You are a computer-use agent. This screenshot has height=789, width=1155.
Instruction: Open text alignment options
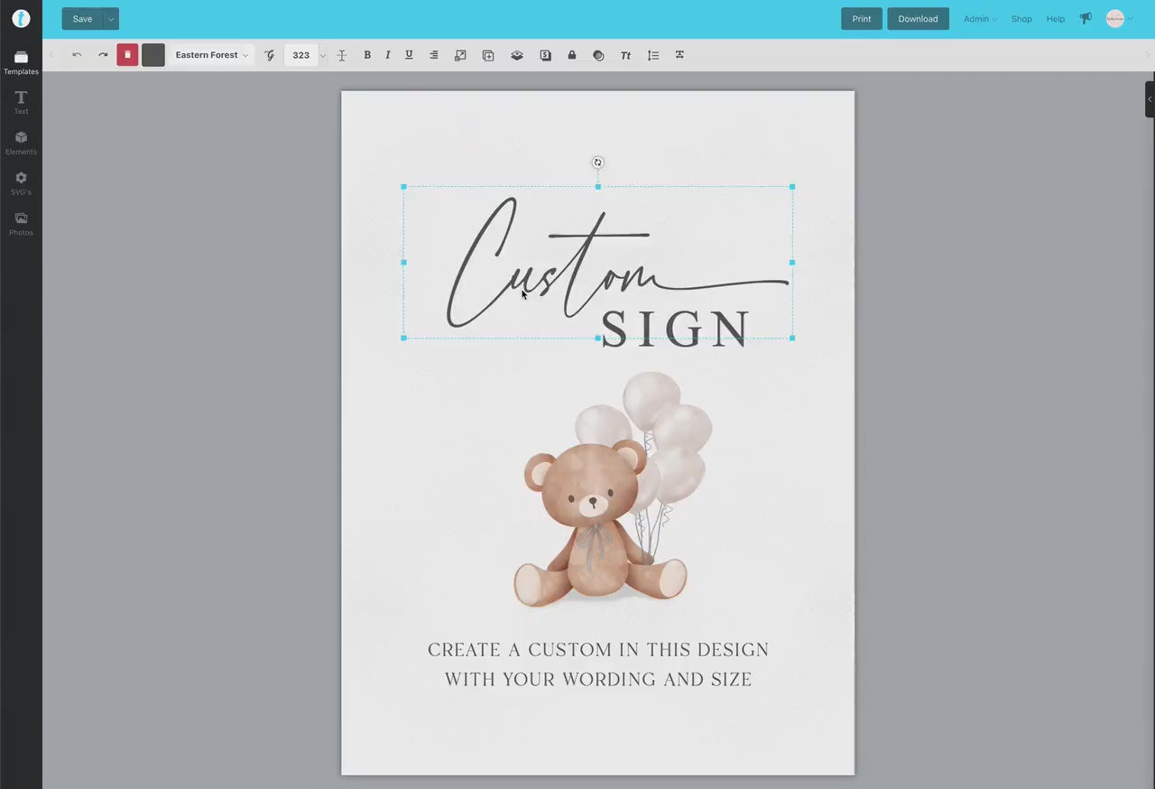point(434,55)
